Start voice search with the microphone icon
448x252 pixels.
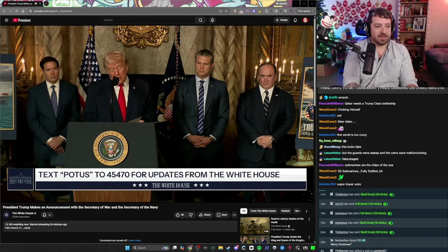click(x=212, y=20)
